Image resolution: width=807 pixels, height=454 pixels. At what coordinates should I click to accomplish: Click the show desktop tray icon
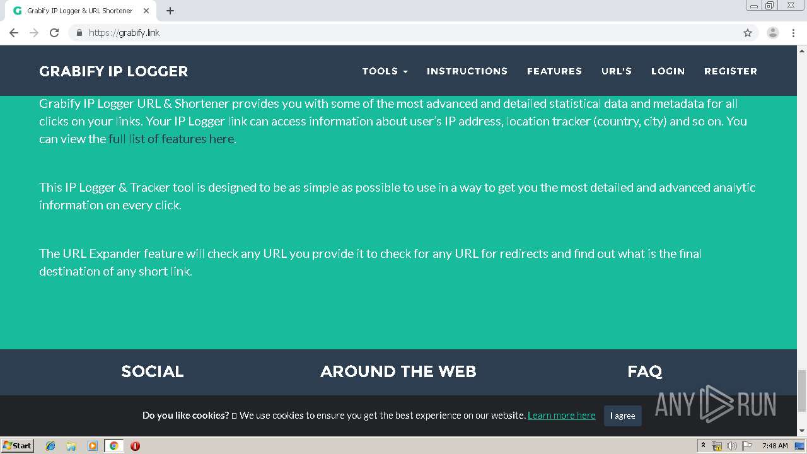tap(799, 446)
